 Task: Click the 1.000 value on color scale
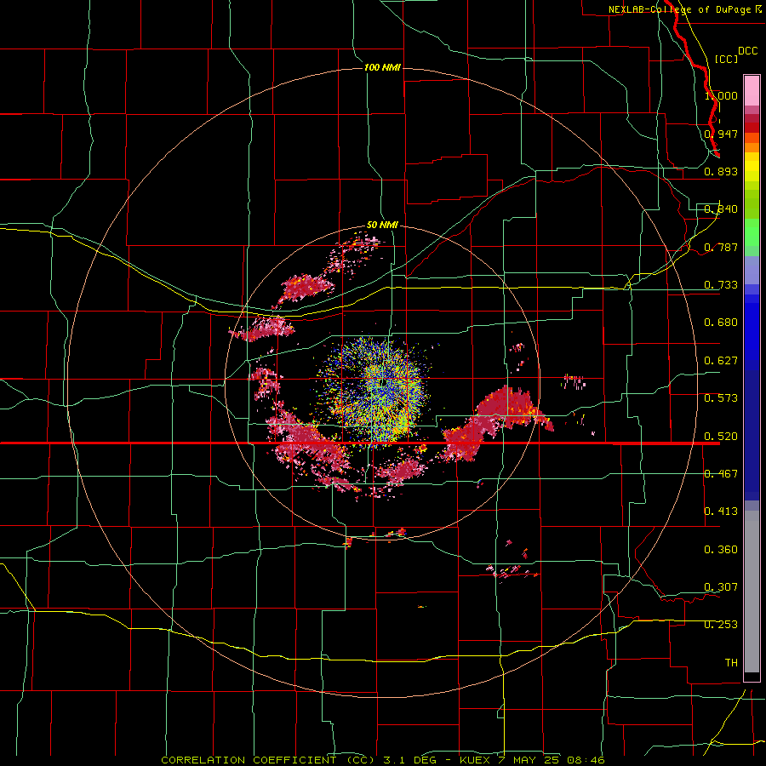tap(721, 95)
